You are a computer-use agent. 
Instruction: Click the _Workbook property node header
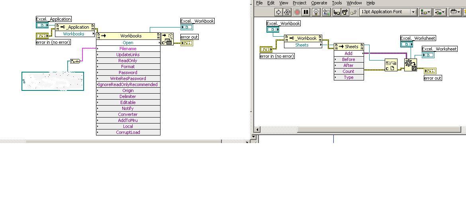click(x=303, y=38)
